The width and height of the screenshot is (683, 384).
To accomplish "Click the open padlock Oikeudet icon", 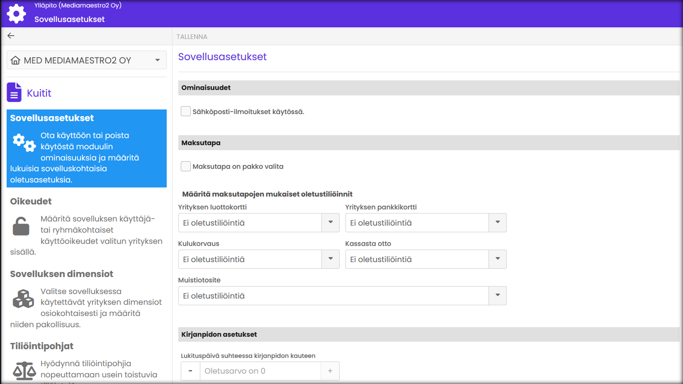I will tap(21, 226).
